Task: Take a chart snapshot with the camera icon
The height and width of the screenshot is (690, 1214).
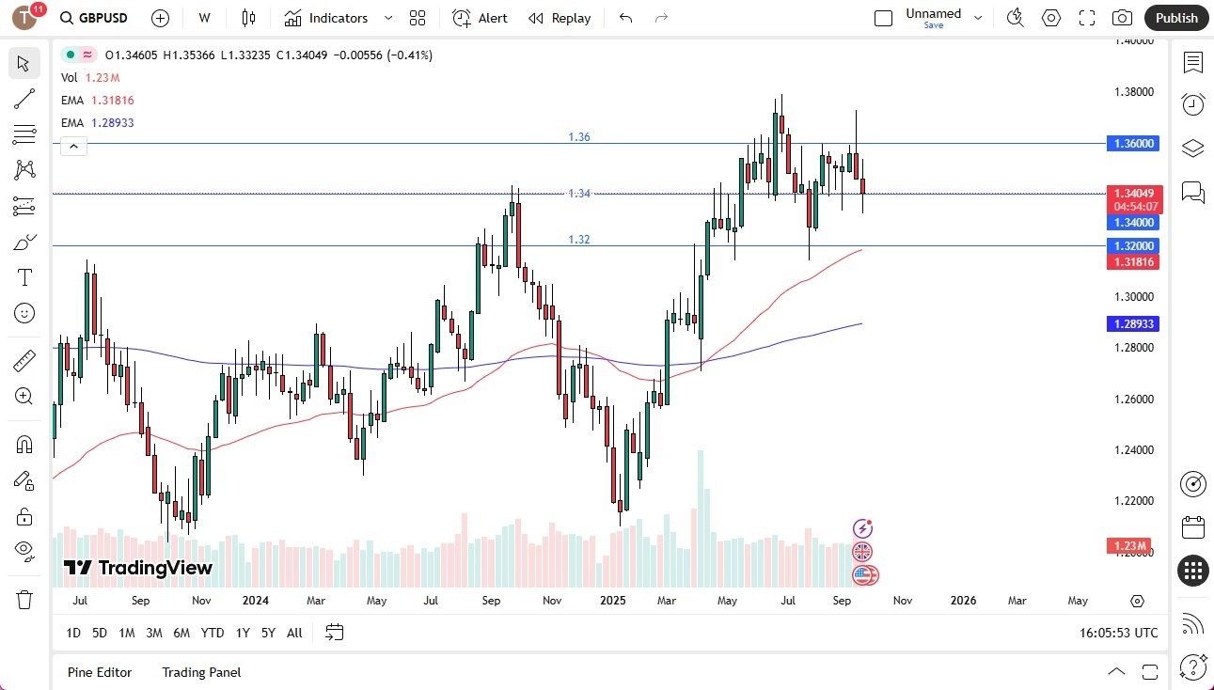Action: pos(1124,18)
